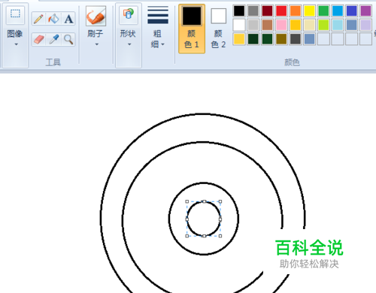Pick the bright red palette swatch
This screenshot has height=293, width=376.
pos(281,11)
